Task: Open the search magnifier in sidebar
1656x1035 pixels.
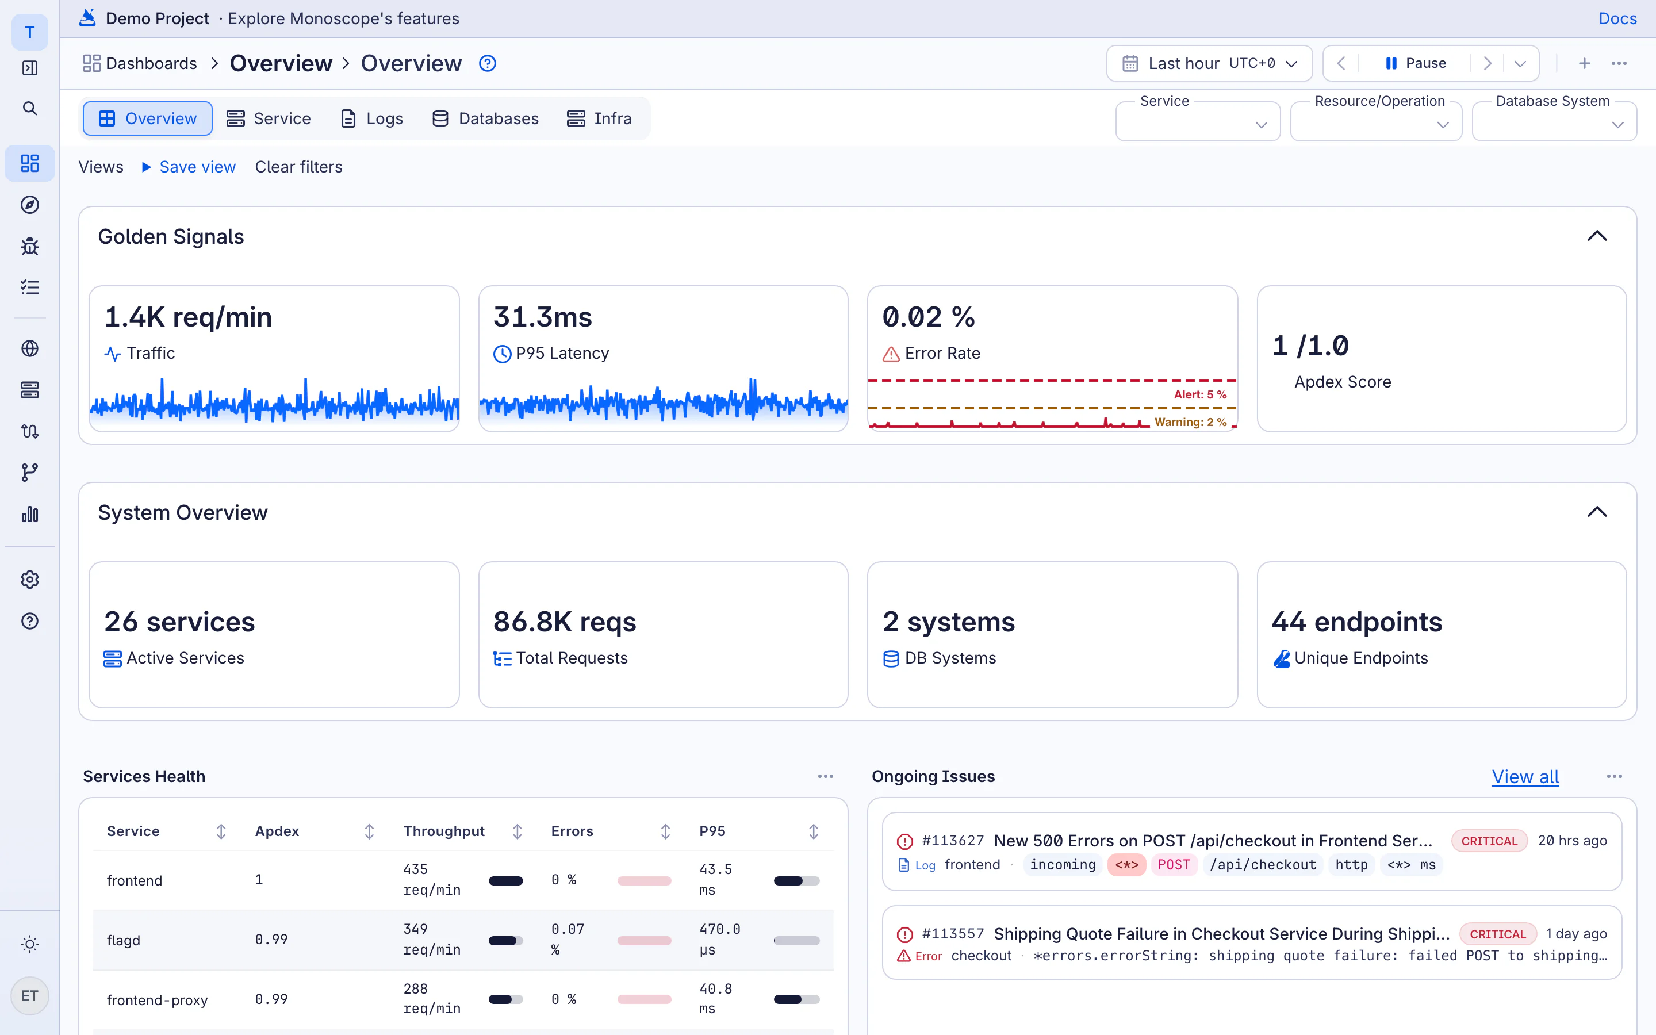Action: (29, 108)
